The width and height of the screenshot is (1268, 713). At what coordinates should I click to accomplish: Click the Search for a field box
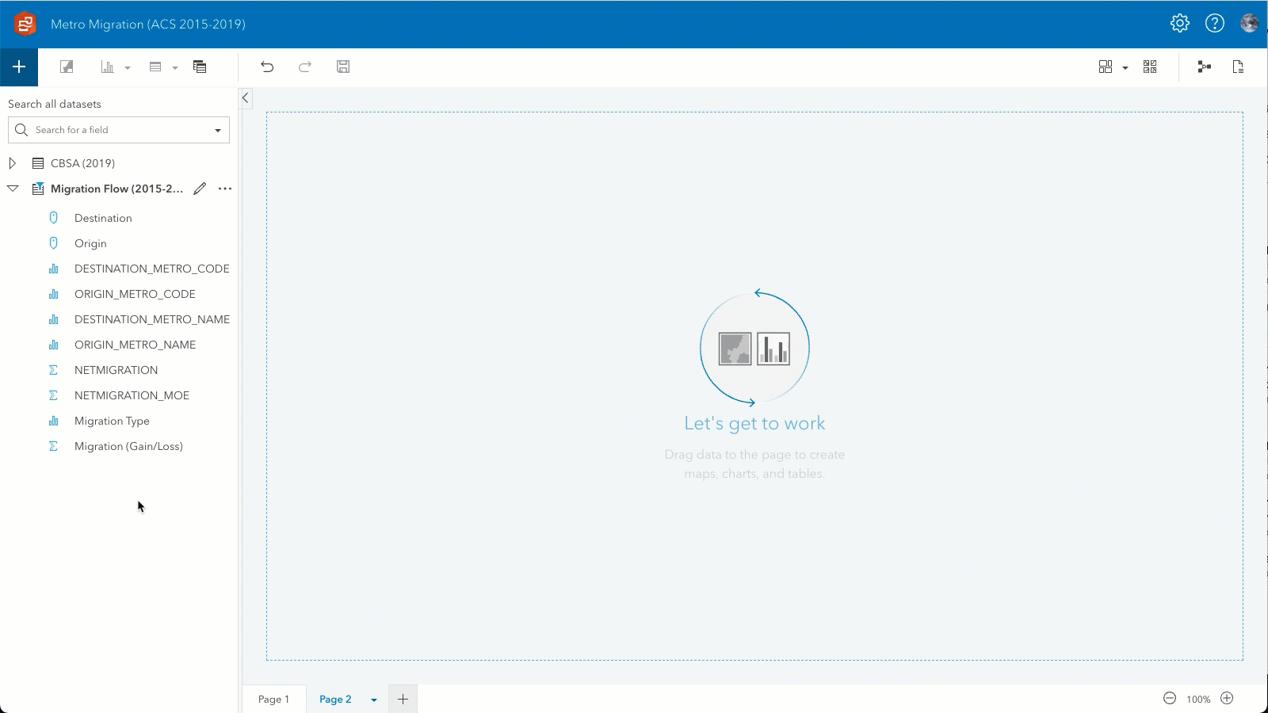(x=111, y=129)
